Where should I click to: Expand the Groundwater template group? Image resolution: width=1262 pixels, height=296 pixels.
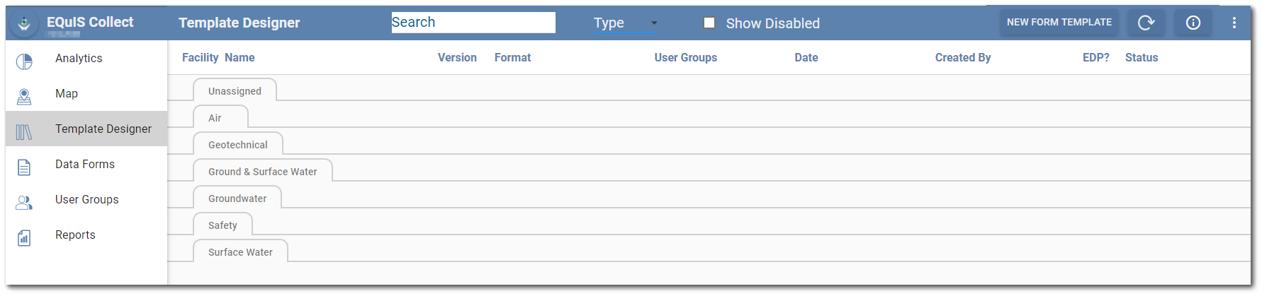pos(237,199)
